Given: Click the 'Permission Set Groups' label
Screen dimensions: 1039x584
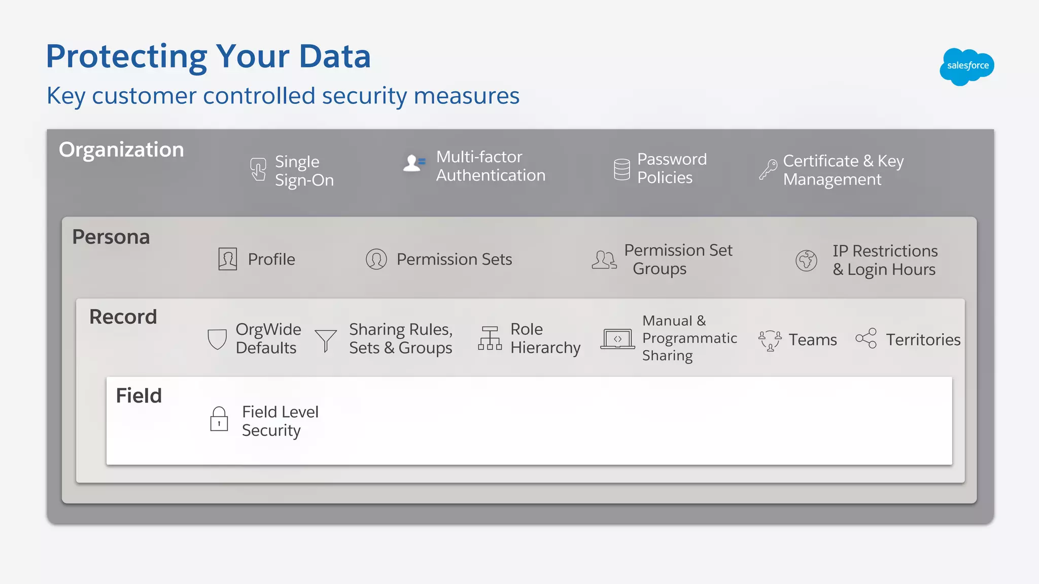Looking at the screenshot, I should pos(678,260).
